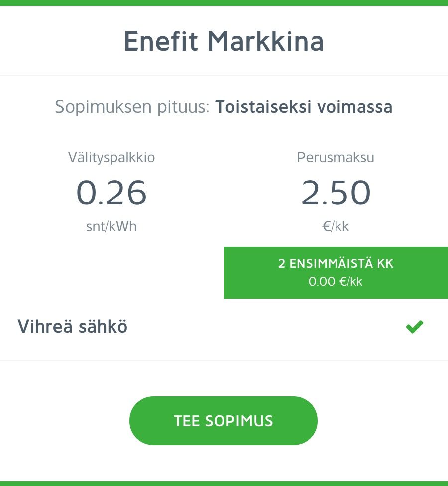Click the divider line under the title
Image resolution: width=448 pixels, height=486 pixels.
(224, 75)
